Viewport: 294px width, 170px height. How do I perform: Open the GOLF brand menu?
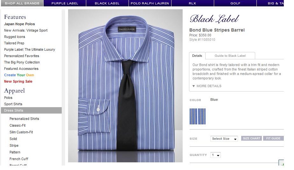click(235, 3)
